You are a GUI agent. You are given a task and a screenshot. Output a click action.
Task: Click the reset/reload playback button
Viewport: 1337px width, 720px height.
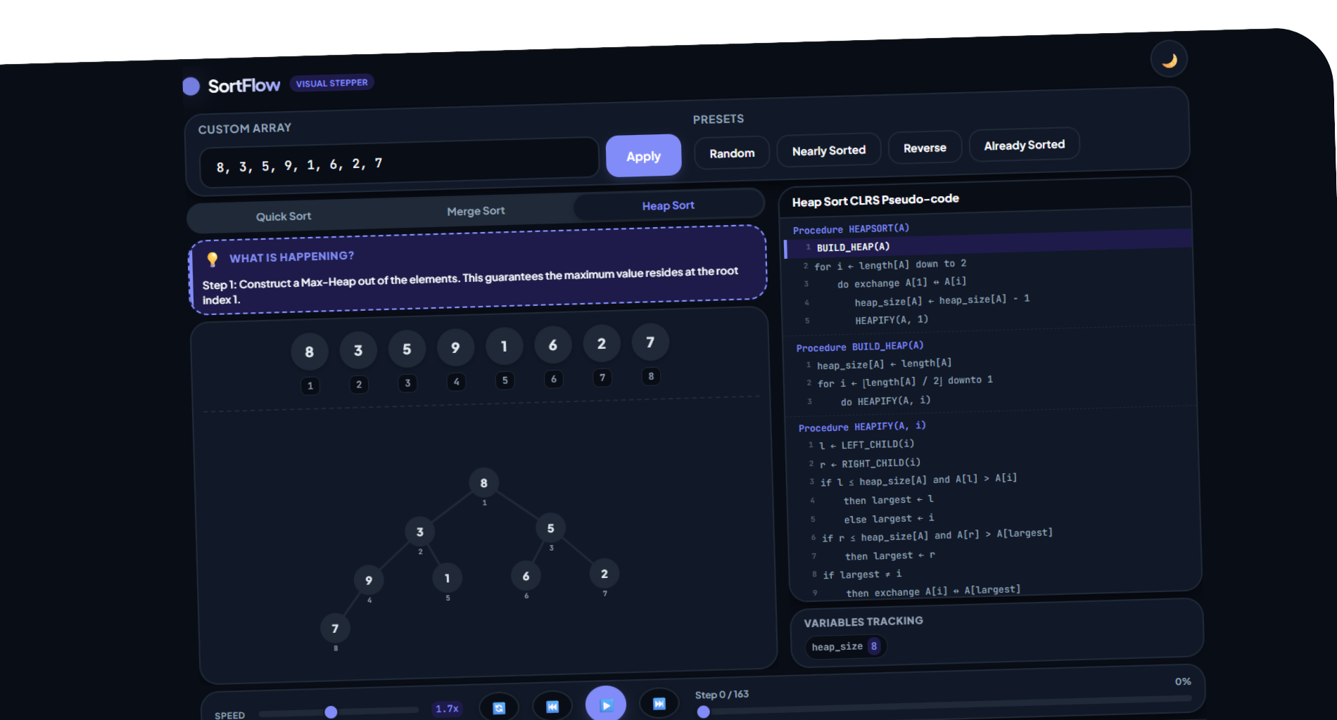pyautogui.click(x=499, y=707)
